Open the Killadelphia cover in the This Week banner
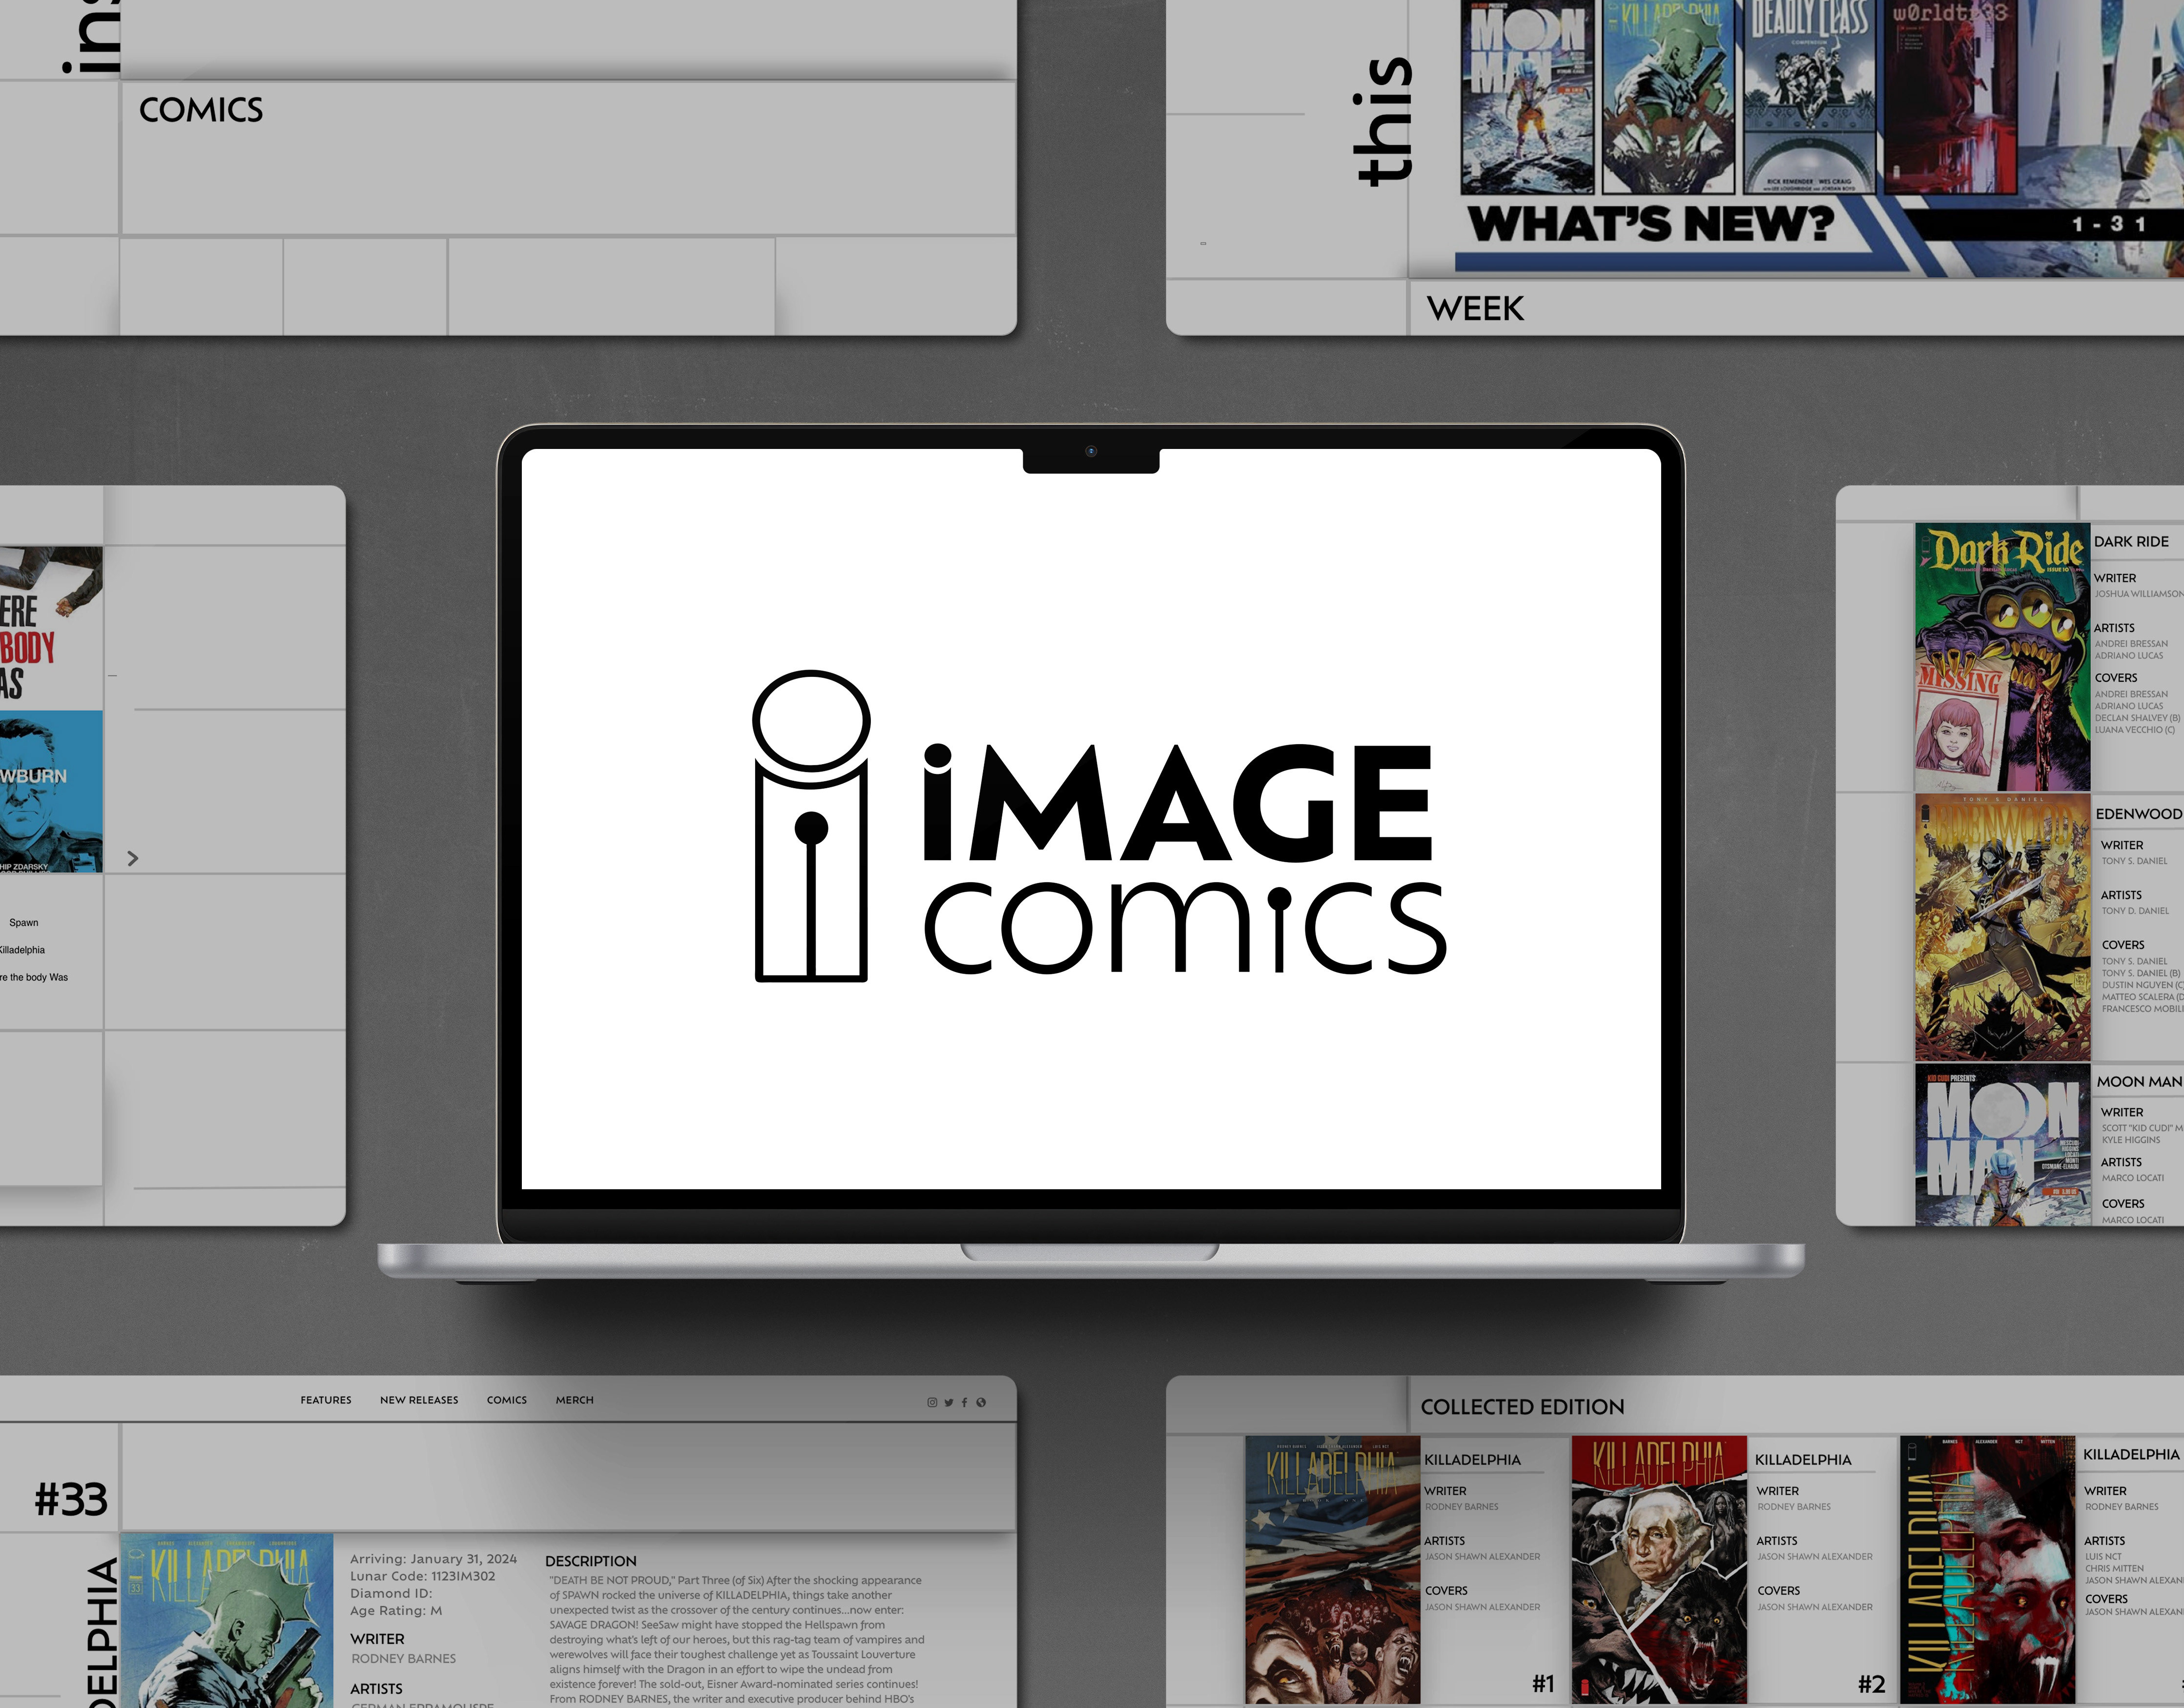The width and height of the screenshot is (2184, 1708). pos(1668,97)
